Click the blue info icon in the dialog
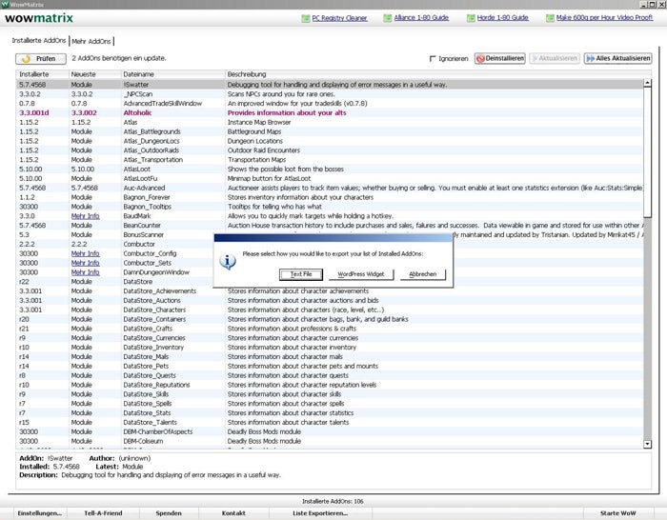Viewport: 667px width, 520px height. point(228,260)
